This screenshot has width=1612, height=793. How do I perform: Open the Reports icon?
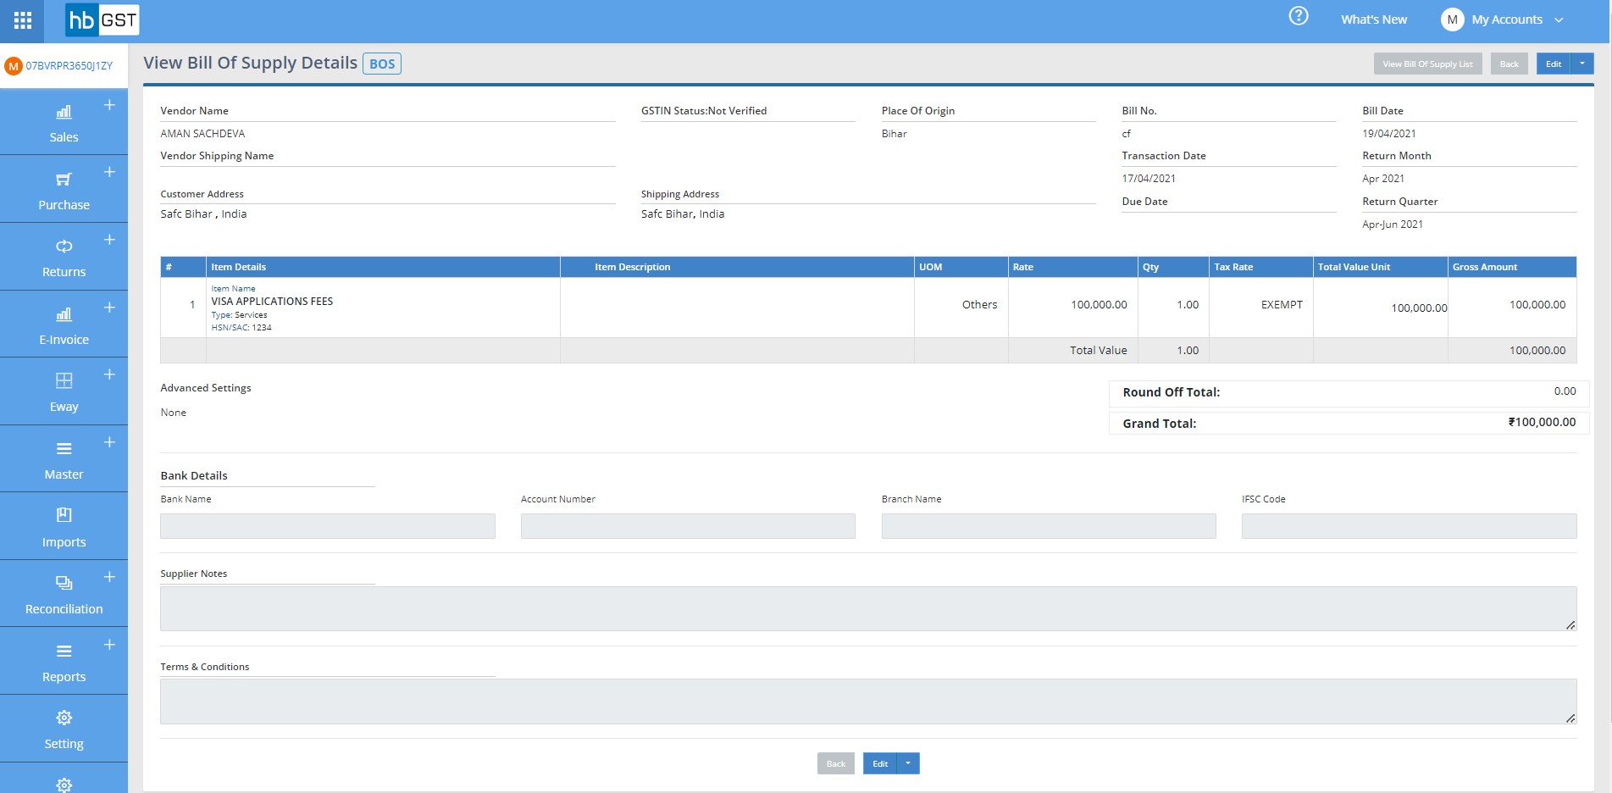(x=64, y=652)
